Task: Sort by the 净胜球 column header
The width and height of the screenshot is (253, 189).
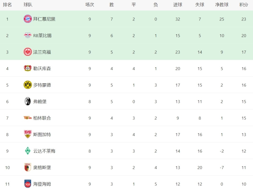Action: (x=222, y=5)
